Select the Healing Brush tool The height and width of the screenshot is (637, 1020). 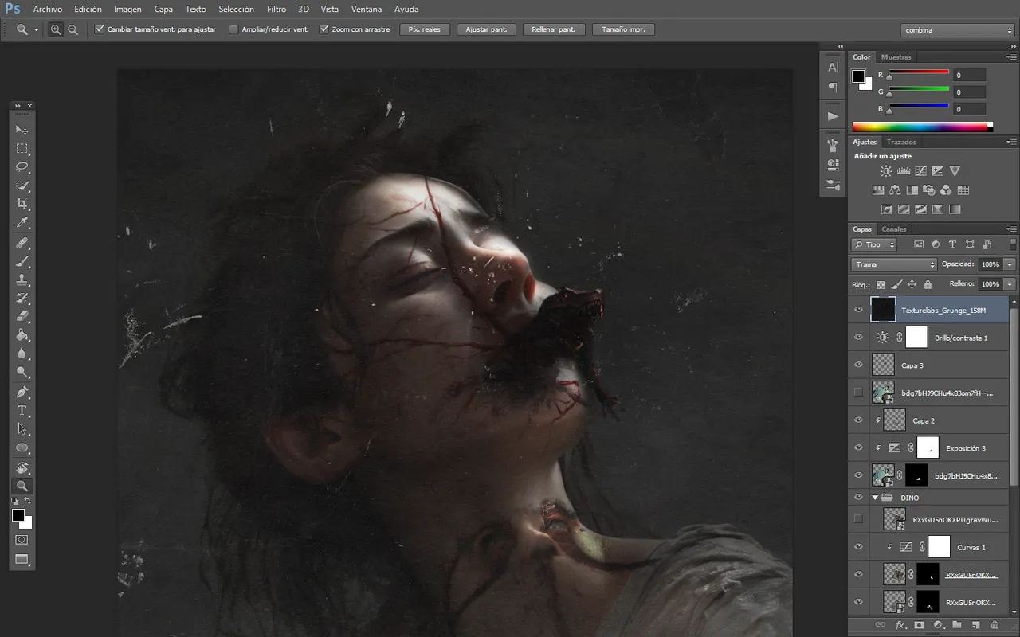(22, 243)
